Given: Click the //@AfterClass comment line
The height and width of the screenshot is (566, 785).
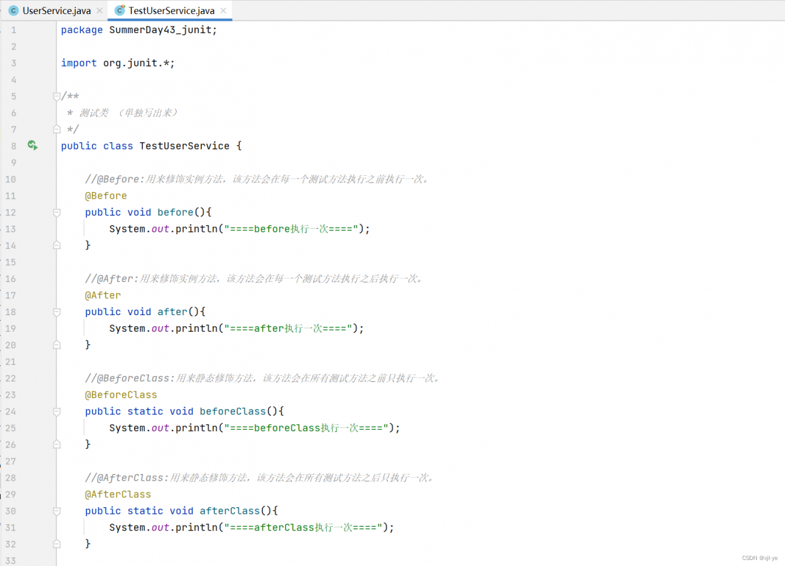Looking at the screenshot, I should 260,477.
